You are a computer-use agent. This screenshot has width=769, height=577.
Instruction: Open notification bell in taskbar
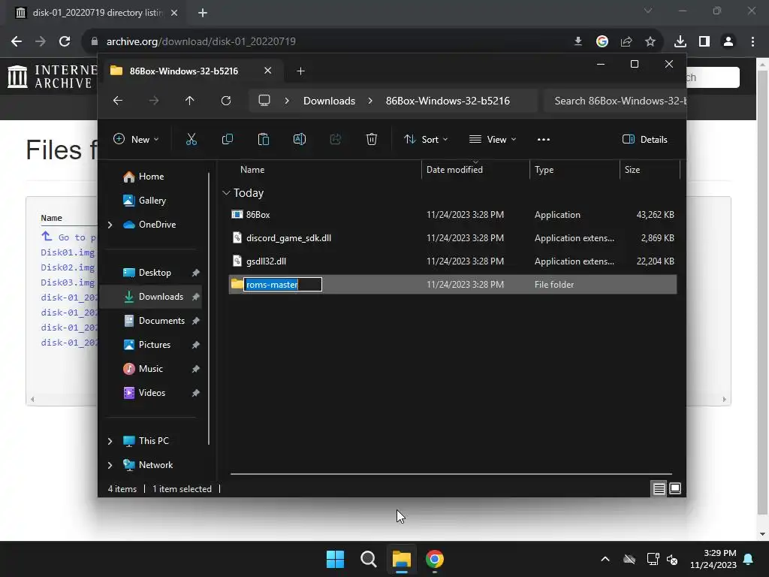point(749,559)
